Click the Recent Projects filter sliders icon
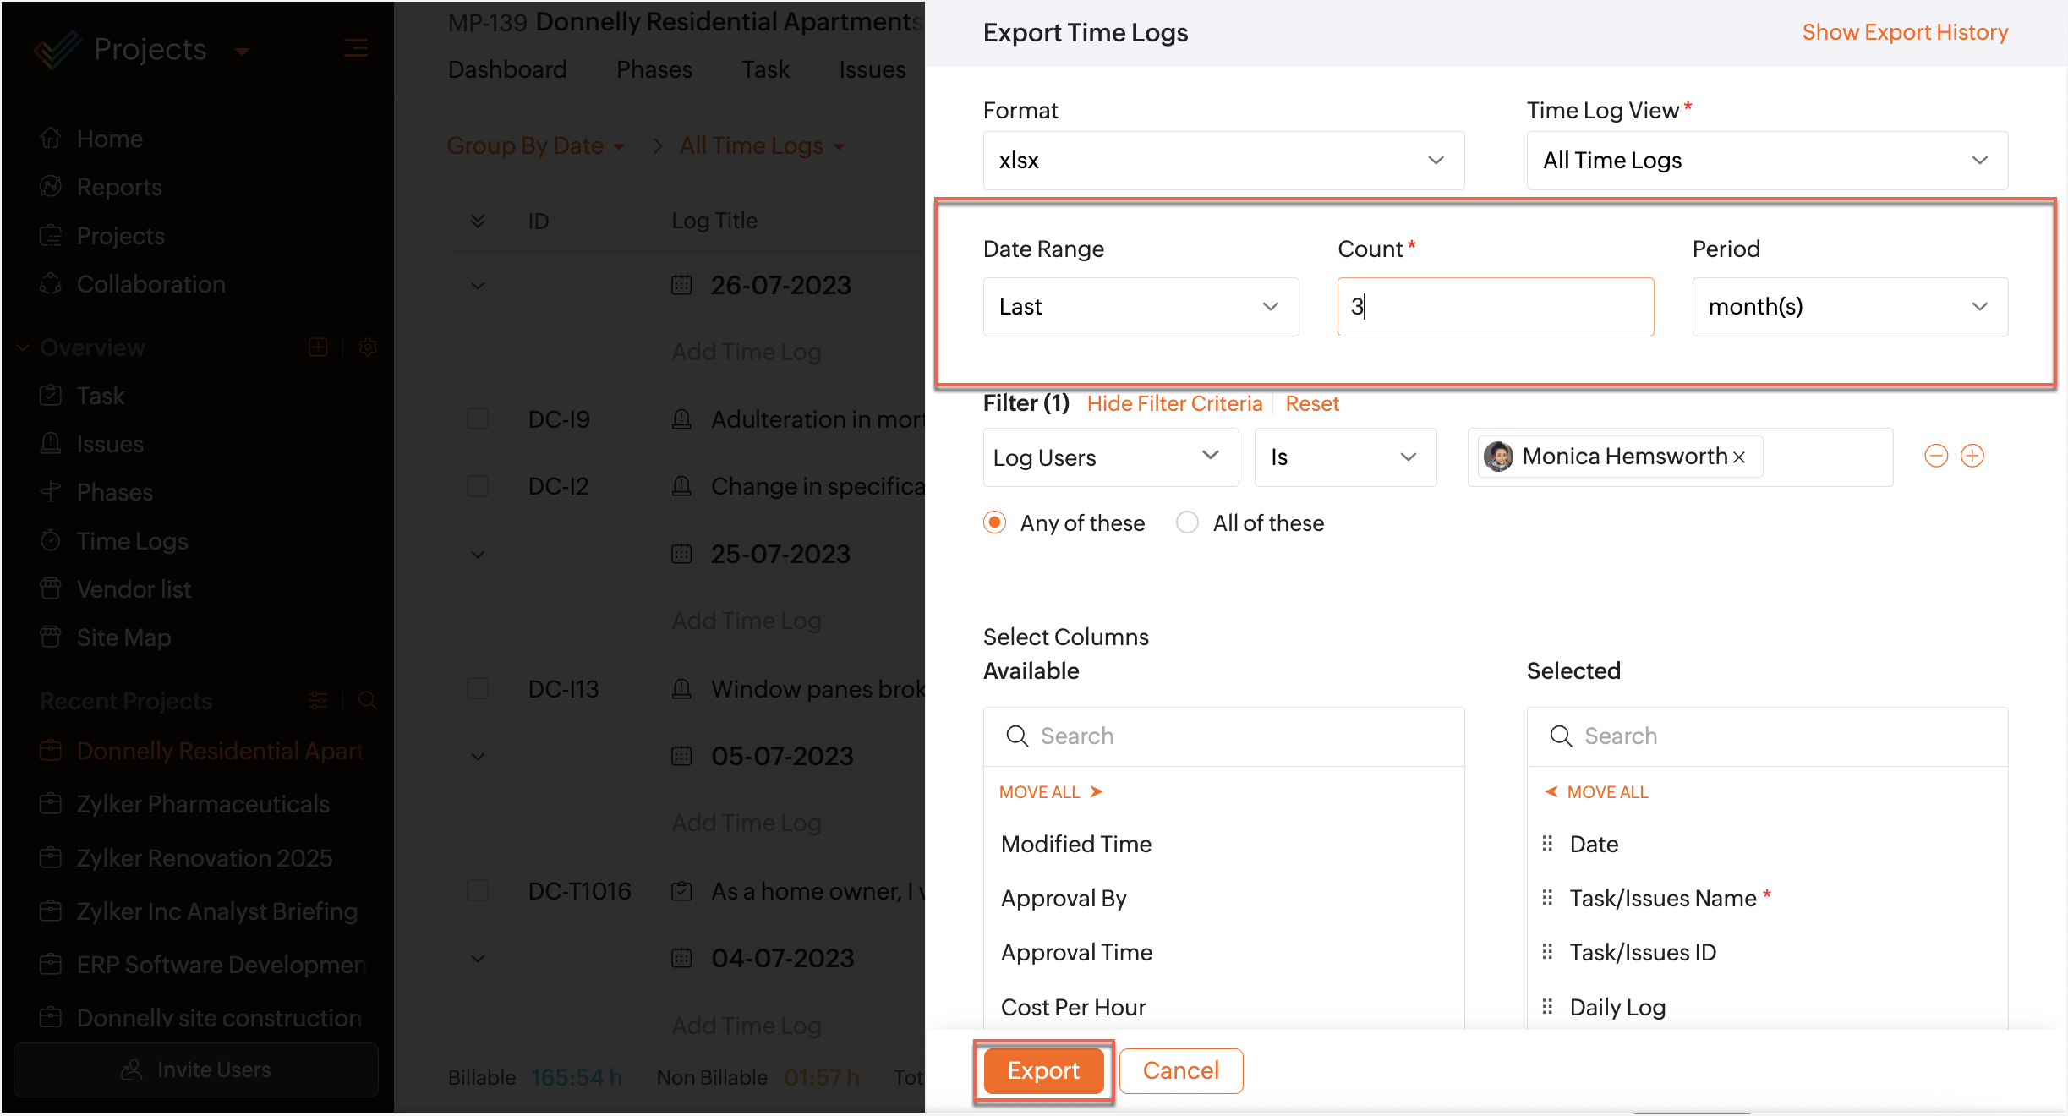 pyautogui.click(x=318, y=700)
